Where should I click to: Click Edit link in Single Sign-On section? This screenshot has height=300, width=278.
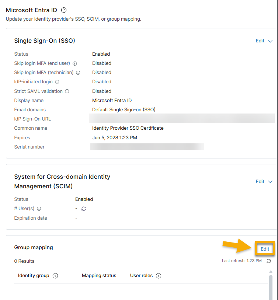pos(260,41)
